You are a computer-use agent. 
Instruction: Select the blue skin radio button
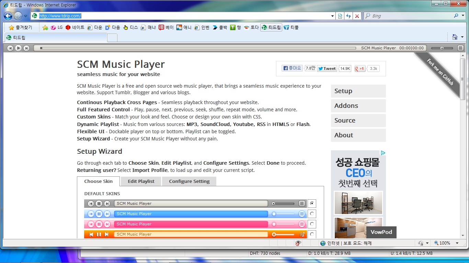coord(312,214)
